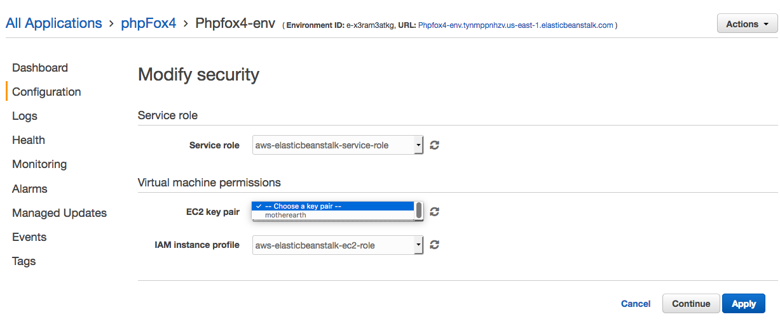Cancel the security modification

[635, 304]
